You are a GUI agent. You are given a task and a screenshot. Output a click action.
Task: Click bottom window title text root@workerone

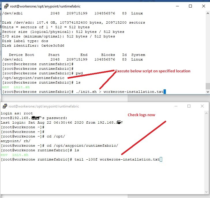coord(44,106)
